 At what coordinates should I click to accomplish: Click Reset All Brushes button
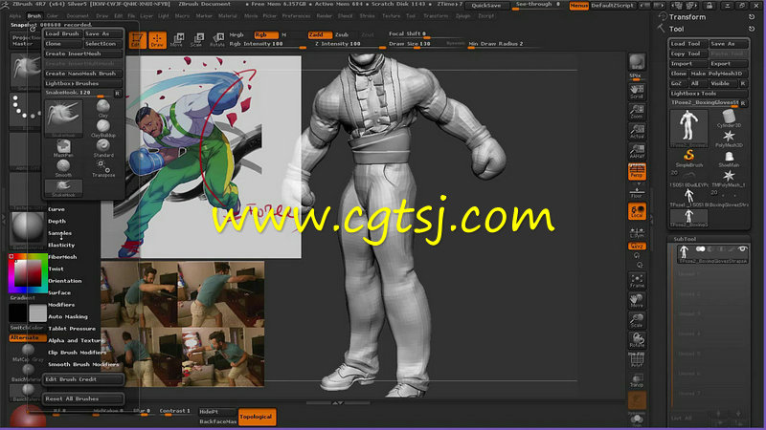point(83,398)
